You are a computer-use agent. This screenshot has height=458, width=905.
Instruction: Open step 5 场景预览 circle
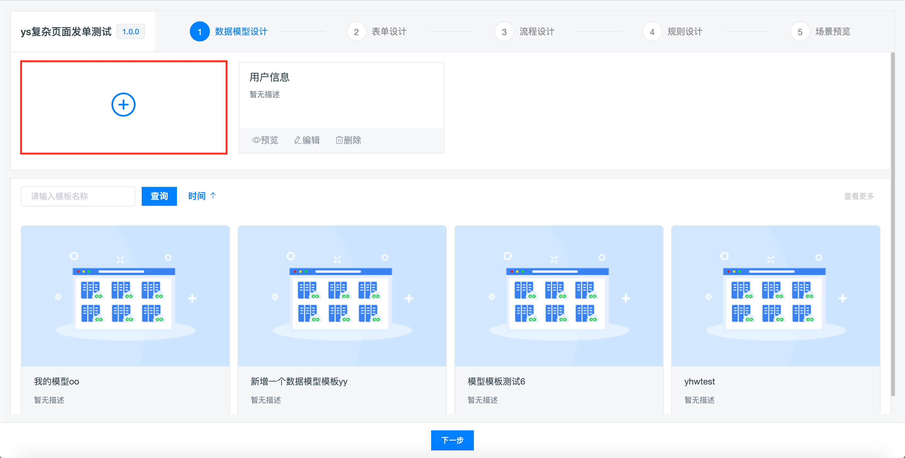[x=800, y=32]
